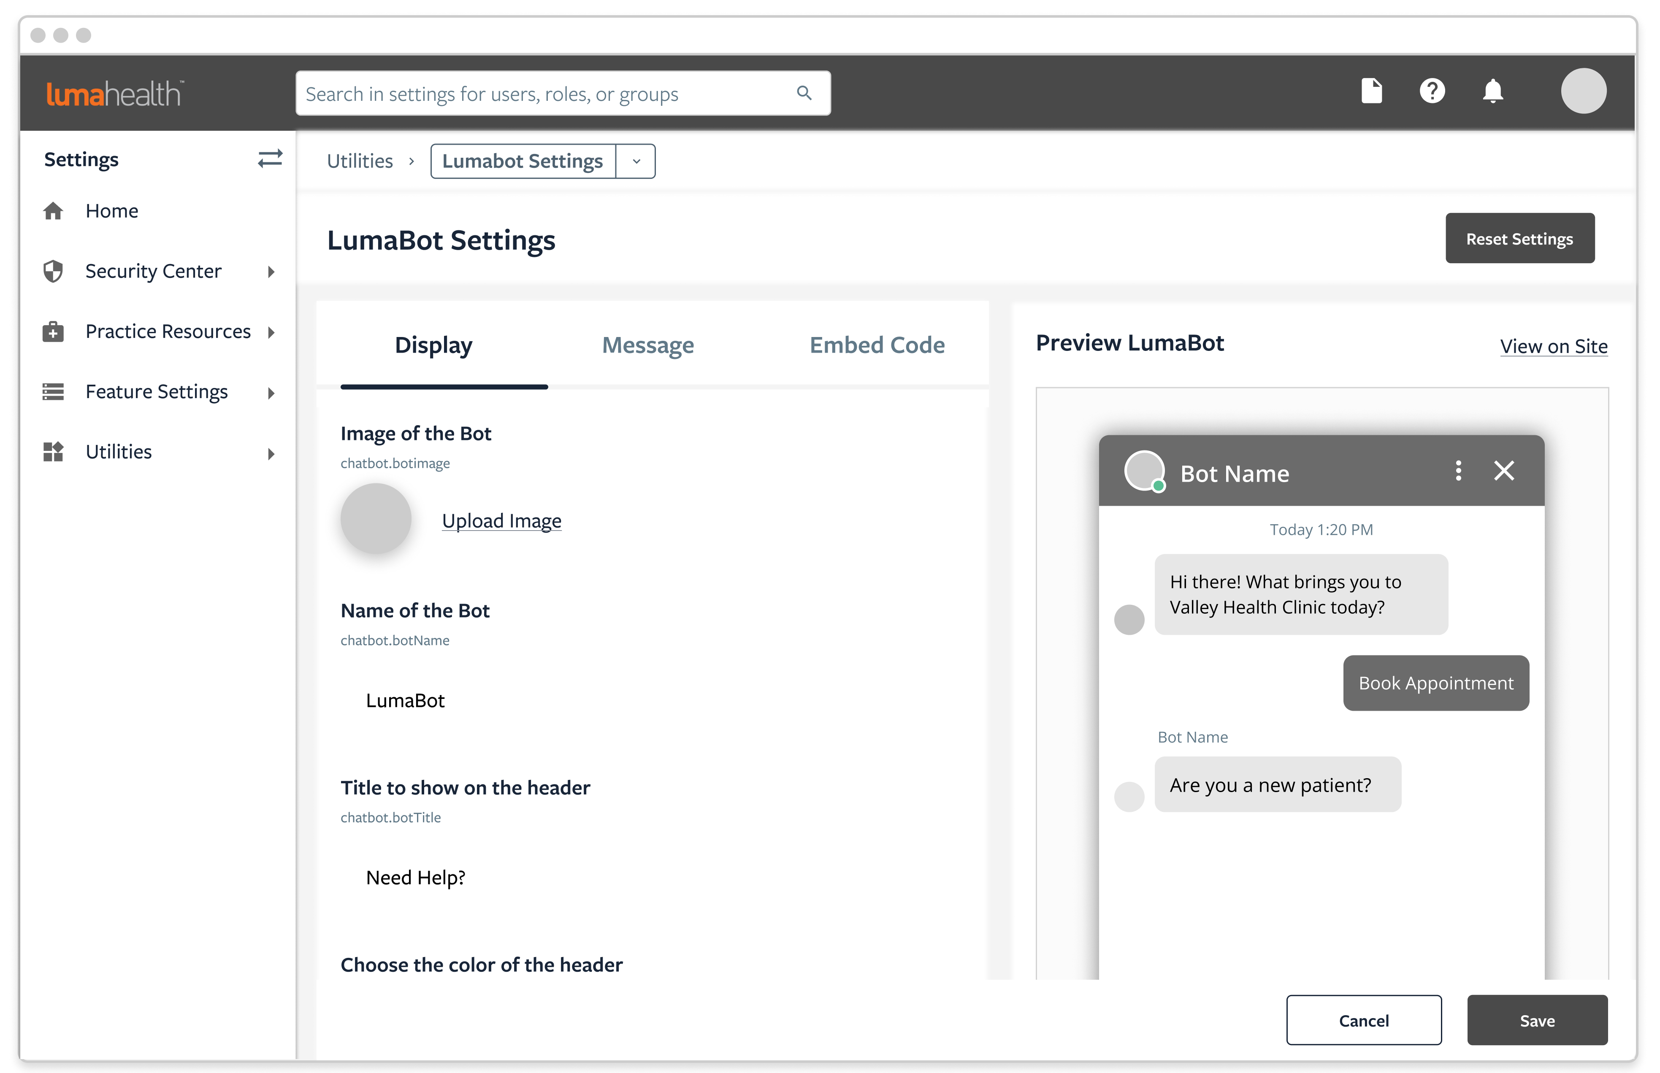Viewport: 1660px width, 1073px height.
Task: Switch to the Message tab
Action: click(x=648, y=345)
